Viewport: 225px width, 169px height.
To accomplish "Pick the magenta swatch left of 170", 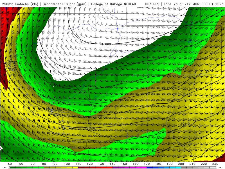I will coord(144,168).
